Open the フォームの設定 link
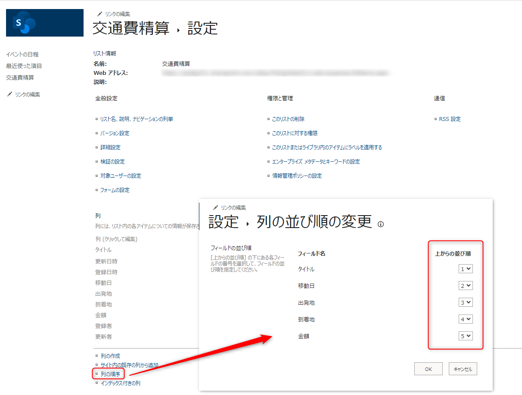 coord(115,190)
